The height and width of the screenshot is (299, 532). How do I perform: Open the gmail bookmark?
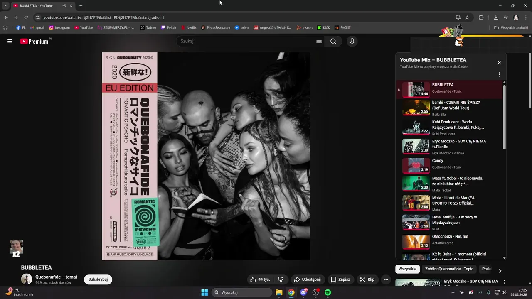(x=37, y=28)
